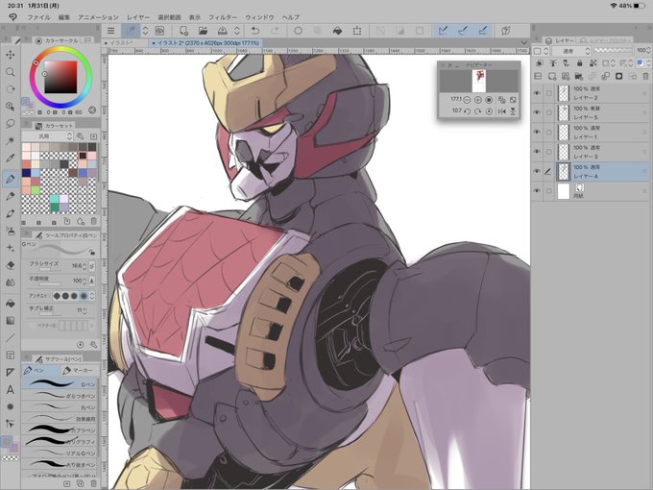Click zoom in in Navigator panel
The height and width of the screenshot is (490, 653).
477,100
